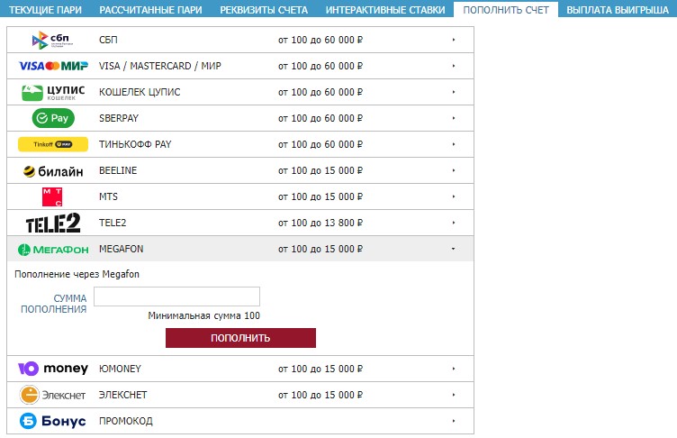The image size is (677, 438).
Task: Click the ЮMONEY label
Action: pos(120,369)
